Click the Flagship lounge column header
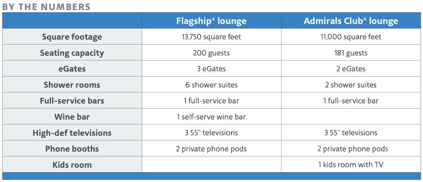423x182 pixels. 211,21
